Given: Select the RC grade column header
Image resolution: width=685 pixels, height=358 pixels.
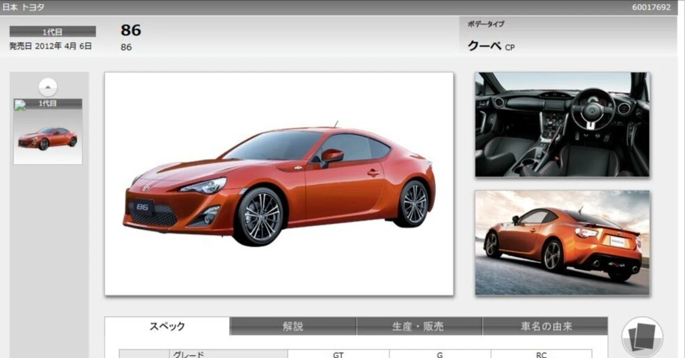Looking at the screenshot, I should coord(542,354).
